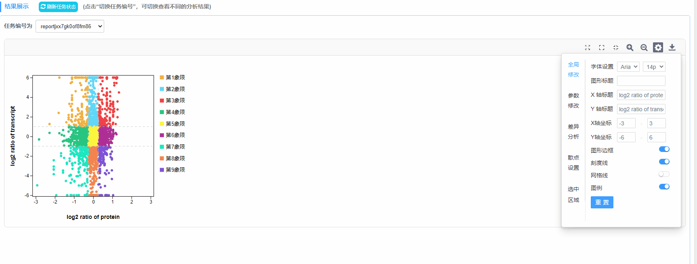Toggle the 图形边框 switch off
This screenshot has width=697, height=264.
pos(664,149)
